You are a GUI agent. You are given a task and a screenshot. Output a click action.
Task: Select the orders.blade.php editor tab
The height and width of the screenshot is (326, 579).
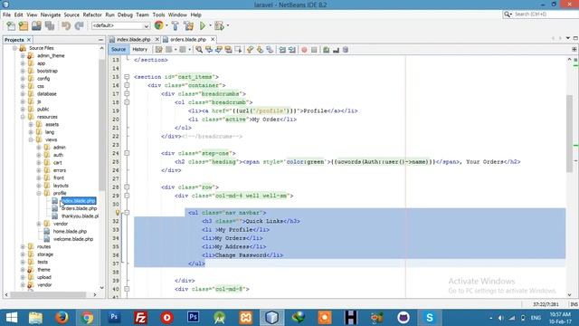(188, 39)
